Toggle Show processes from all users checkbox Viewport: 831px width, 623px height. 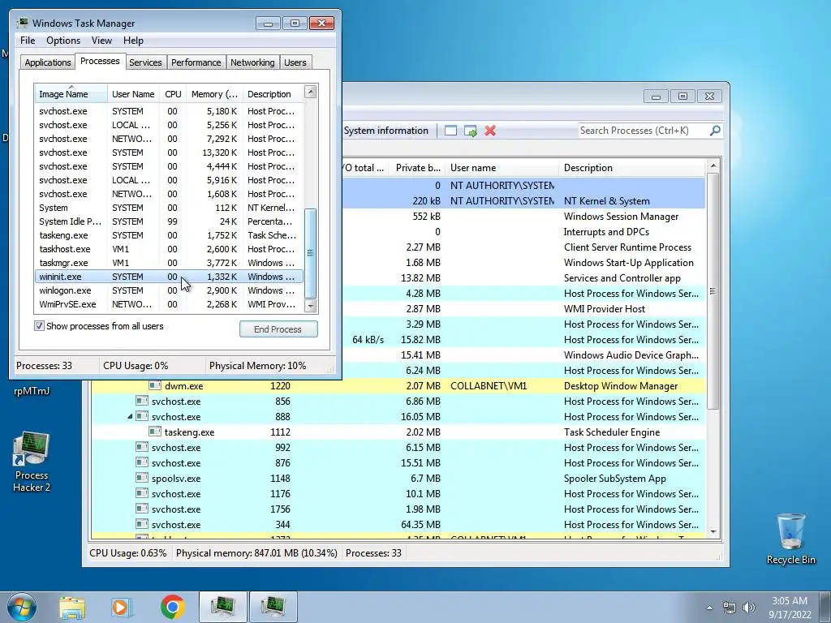(39, 326)
